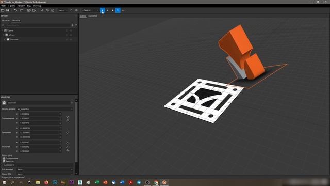Click the position X value field
This screenshot has height=186, width=330.
pos(40,114)
